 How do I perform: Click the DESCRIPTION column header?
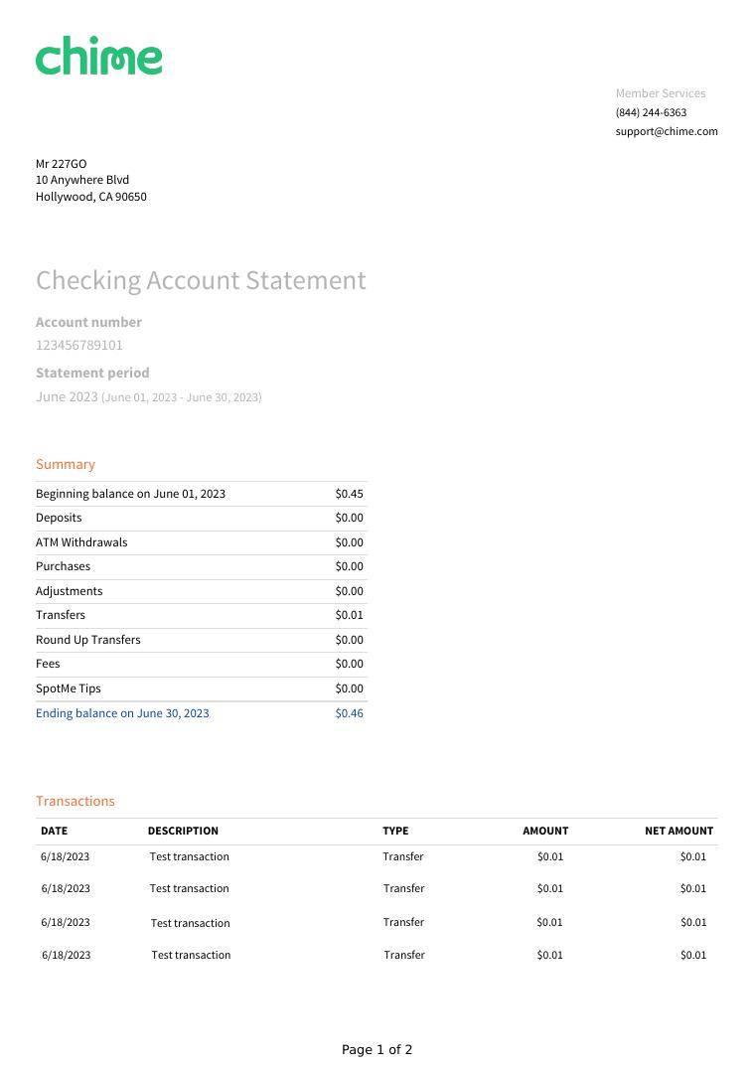[183, 831]
